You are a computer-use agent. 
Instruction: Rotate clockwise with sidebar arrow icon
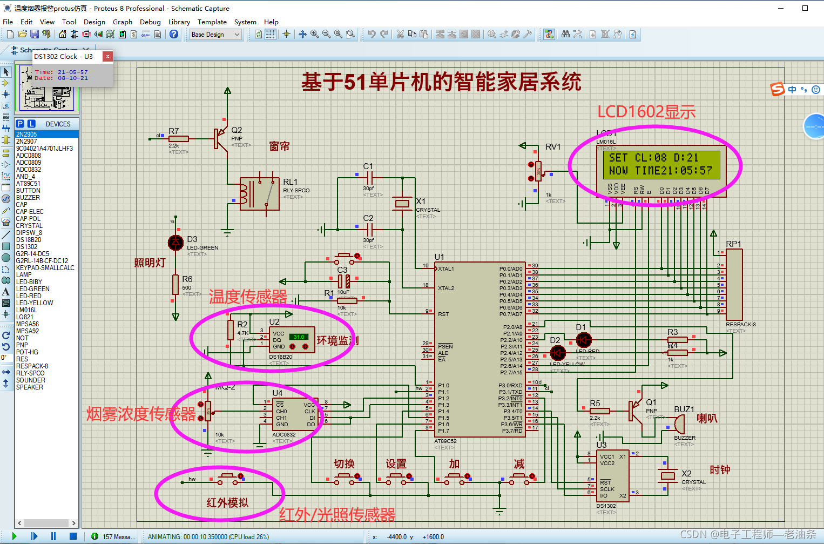6,335
